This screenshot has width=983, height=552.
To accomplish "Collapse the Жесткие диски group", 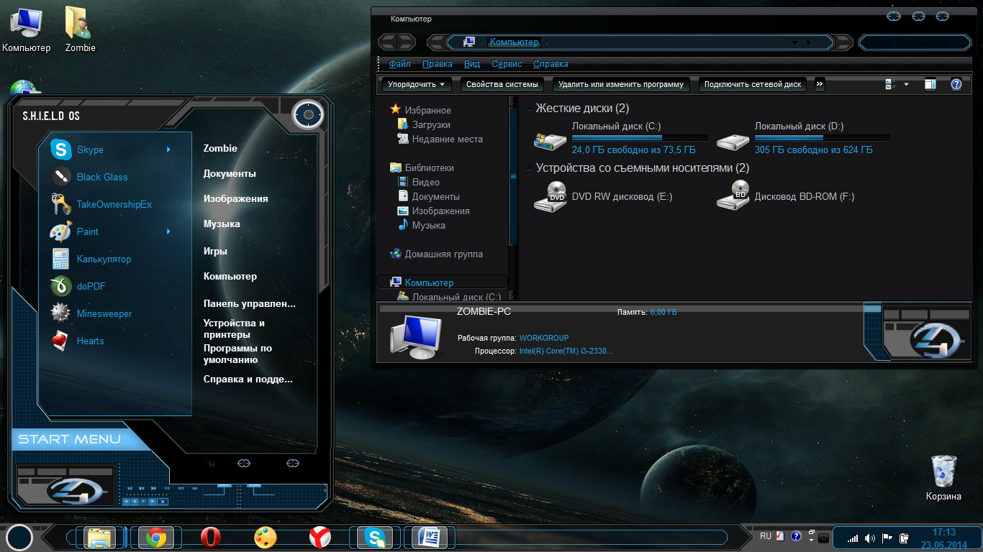I will coord(530,109).
